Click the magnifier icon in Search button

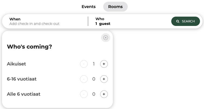click(x=178, y=21)
